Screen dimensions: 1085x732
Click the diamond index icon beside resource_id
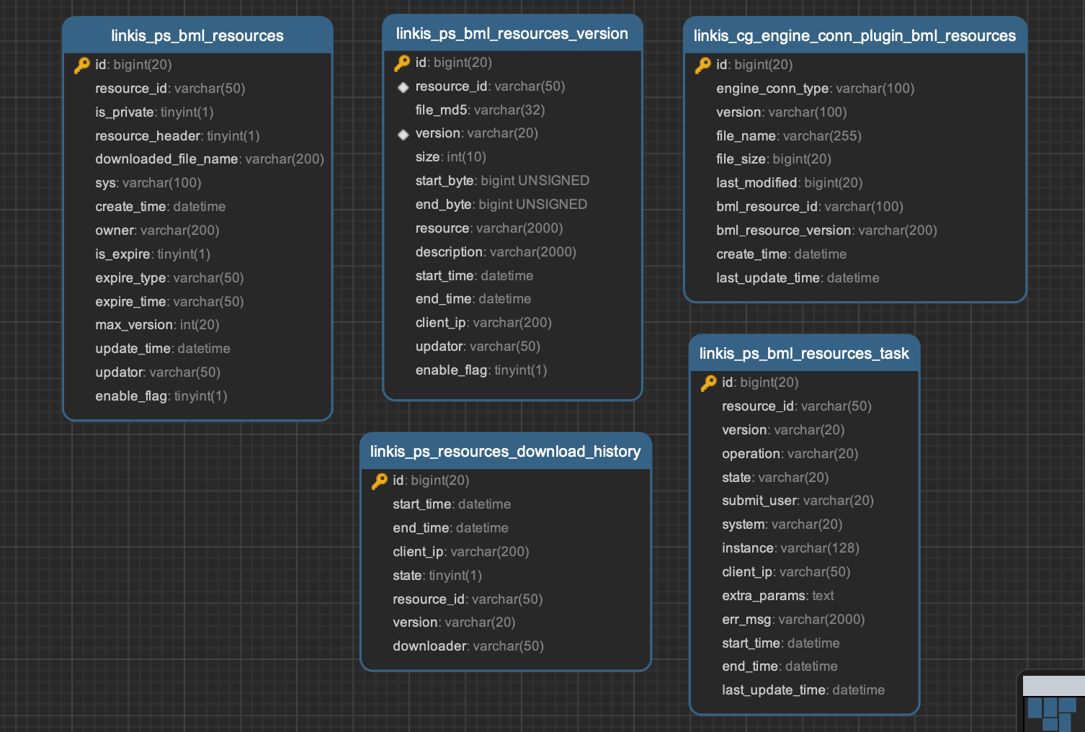point(403,87)
